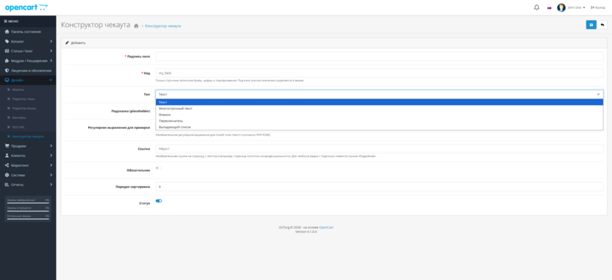Click the Отчеты chart icon
612x280 pixels.
click(7, 185)
